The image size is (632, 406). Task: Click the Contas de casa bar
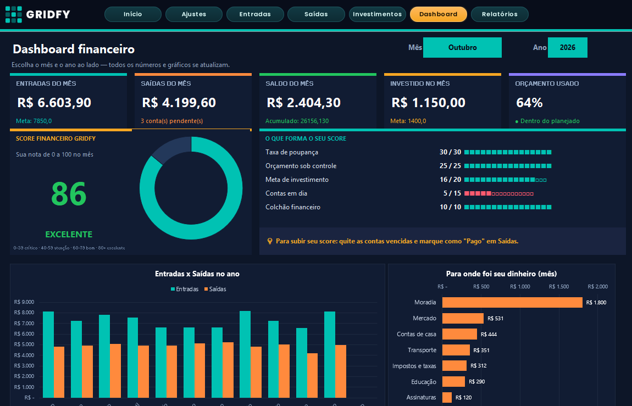pyautogui.click(x=459, y=334)
